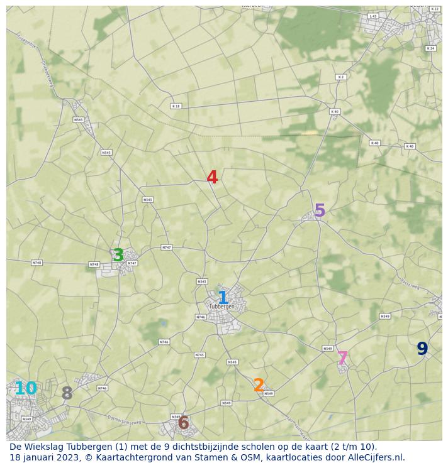Image resolution: width=448 pixels, height=468 pixels.
Task: Click the K 18 road sign
Action: (x=176, y=106)
